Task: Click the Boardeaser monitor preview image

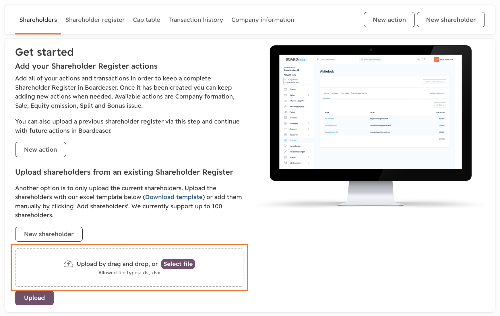Action: coord(371,126)
